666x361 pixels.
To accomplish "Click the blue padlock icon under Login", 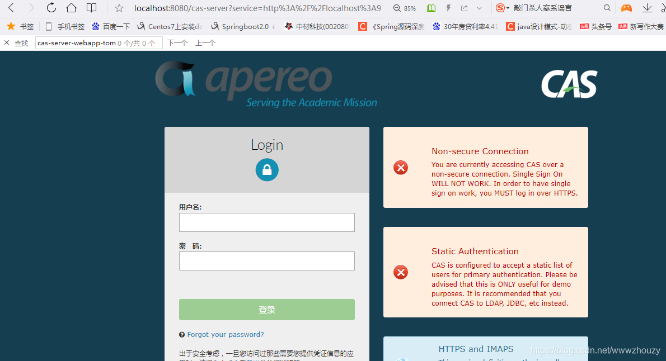I will point(267,170).
